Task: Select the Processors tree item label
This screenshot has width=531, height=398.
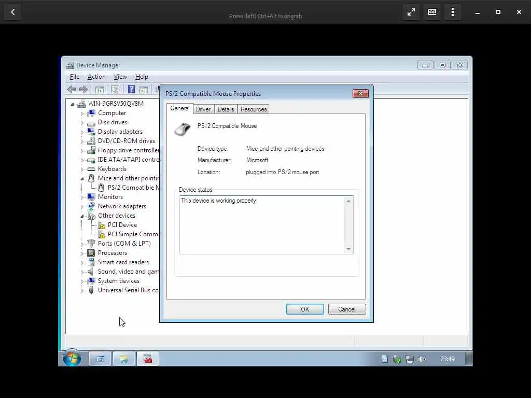Action: (113, 253)
